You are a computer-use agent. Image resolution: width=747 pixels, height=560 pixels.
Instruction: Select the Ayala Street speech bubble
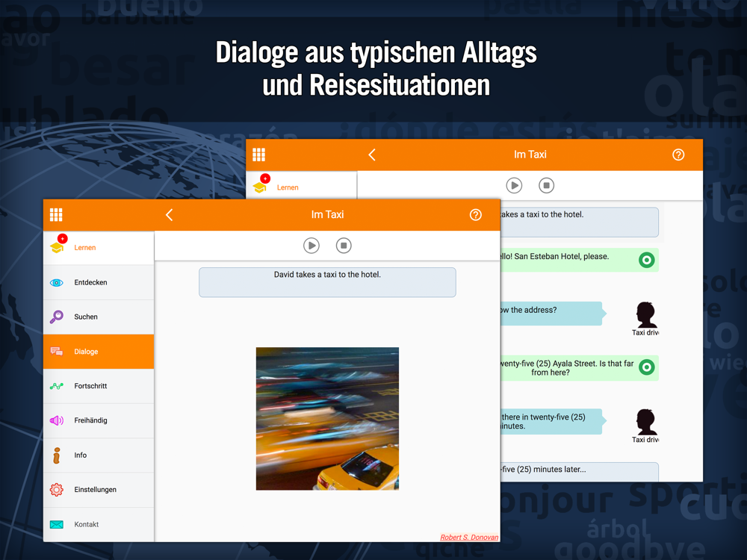[x=580, y=367]
